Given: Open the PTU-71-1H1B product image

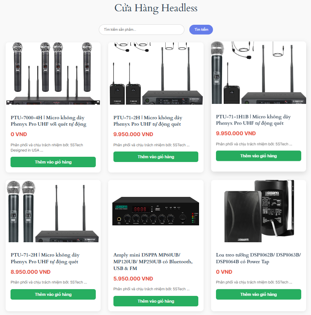Looking at the screenshot, I should (x=258, y=73).
